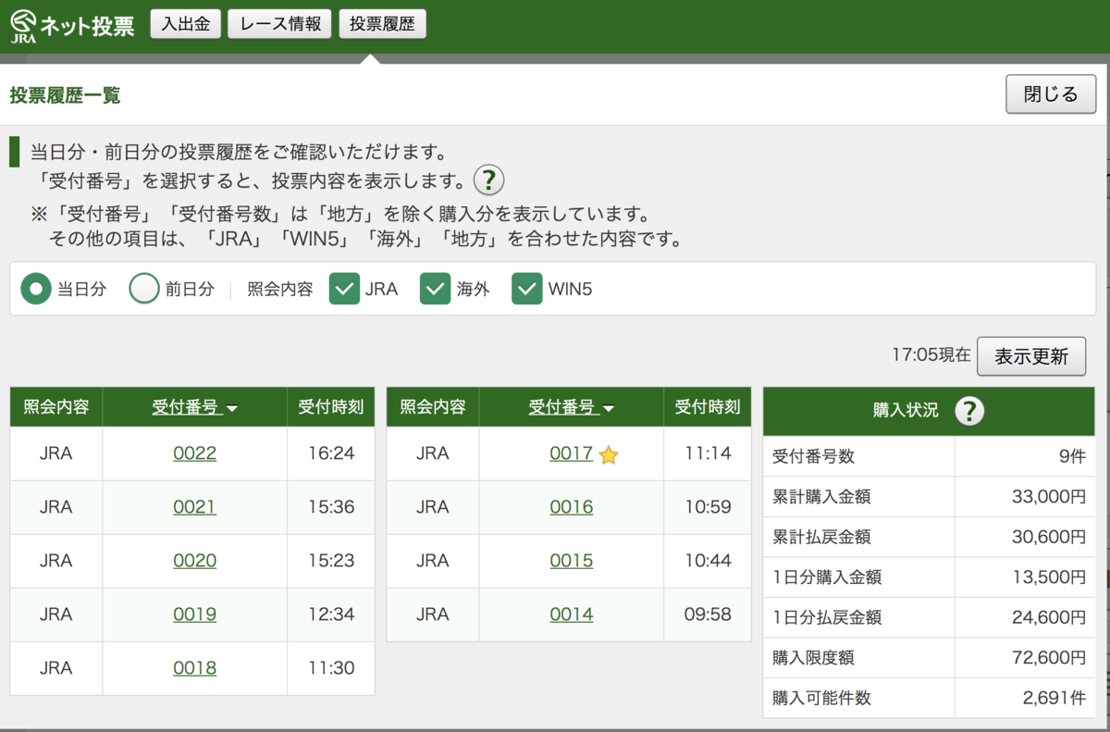
Task: Select the 当日分 radio button
Action: point(36,289)
